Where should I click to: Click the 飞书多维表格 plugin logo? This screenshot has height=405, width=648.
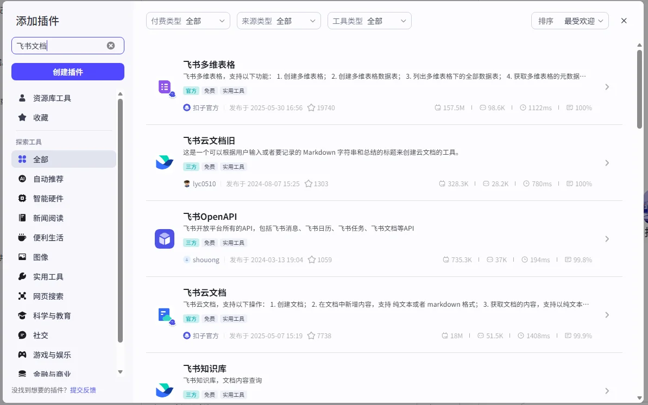[x=165, y=87]
